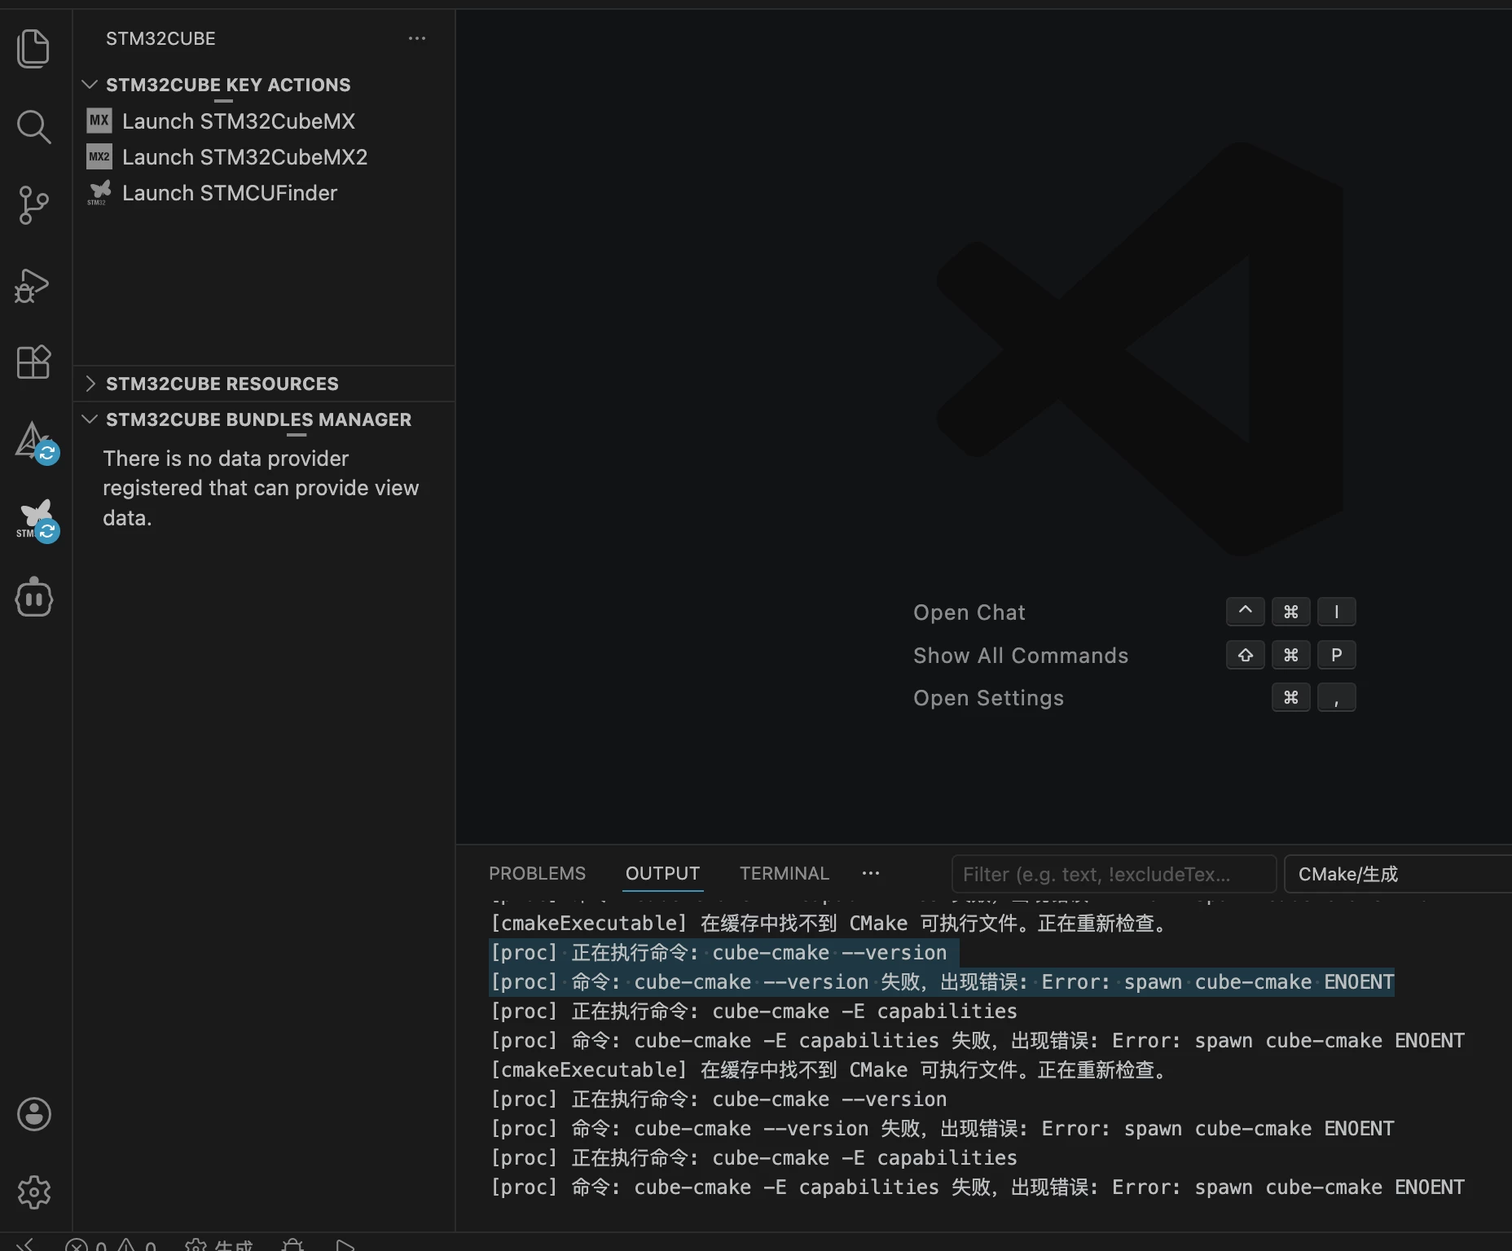Click the run play icon in status bar
This screenshot has height=1251, width=1512.
[345, 1245]
